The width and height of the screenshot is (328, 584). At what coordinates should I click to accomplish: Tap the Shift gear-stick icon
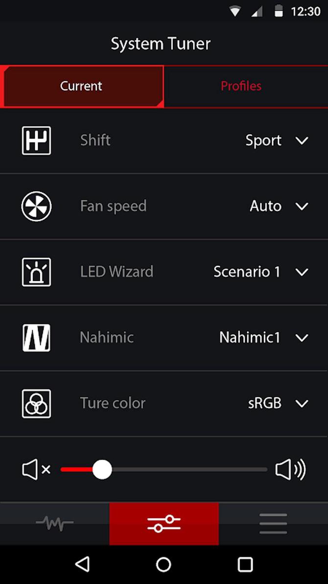point(36,141)
